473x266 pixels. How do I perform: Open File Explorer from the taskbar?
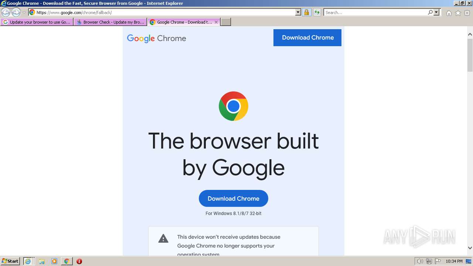click(42, 261)
